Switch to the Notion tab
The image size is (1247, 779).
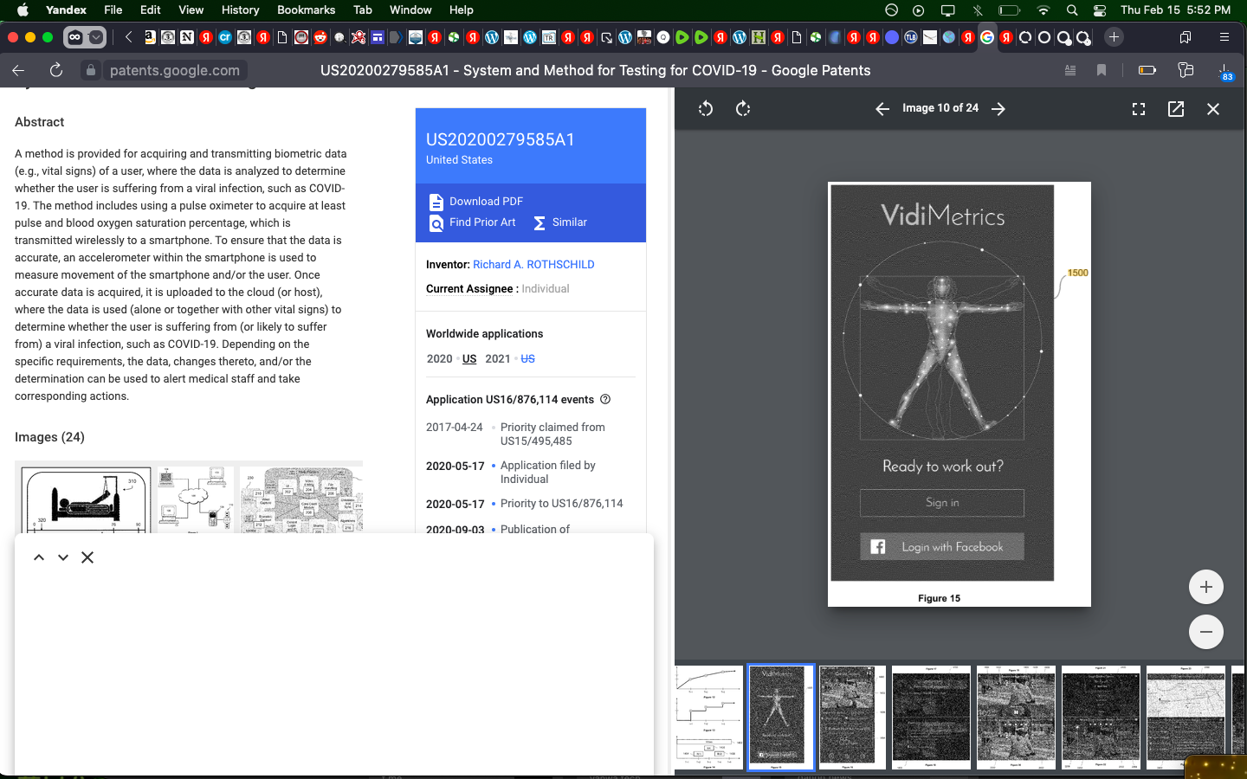tap(187, 37)
